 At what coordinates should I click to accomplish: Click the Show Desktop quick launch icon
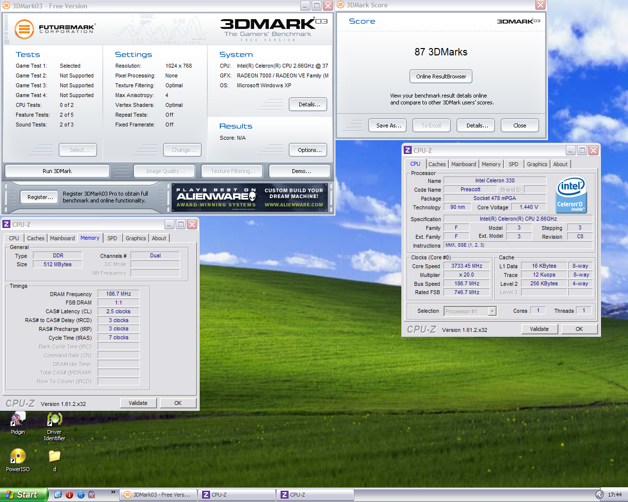point(58,495)
